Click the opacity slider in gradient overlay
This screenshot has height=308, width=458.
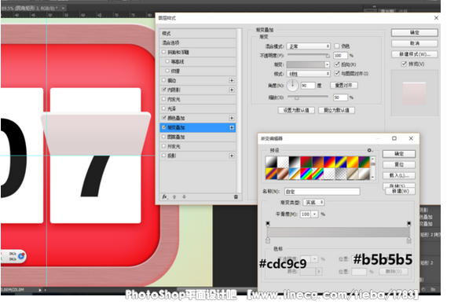coord(308,55)
